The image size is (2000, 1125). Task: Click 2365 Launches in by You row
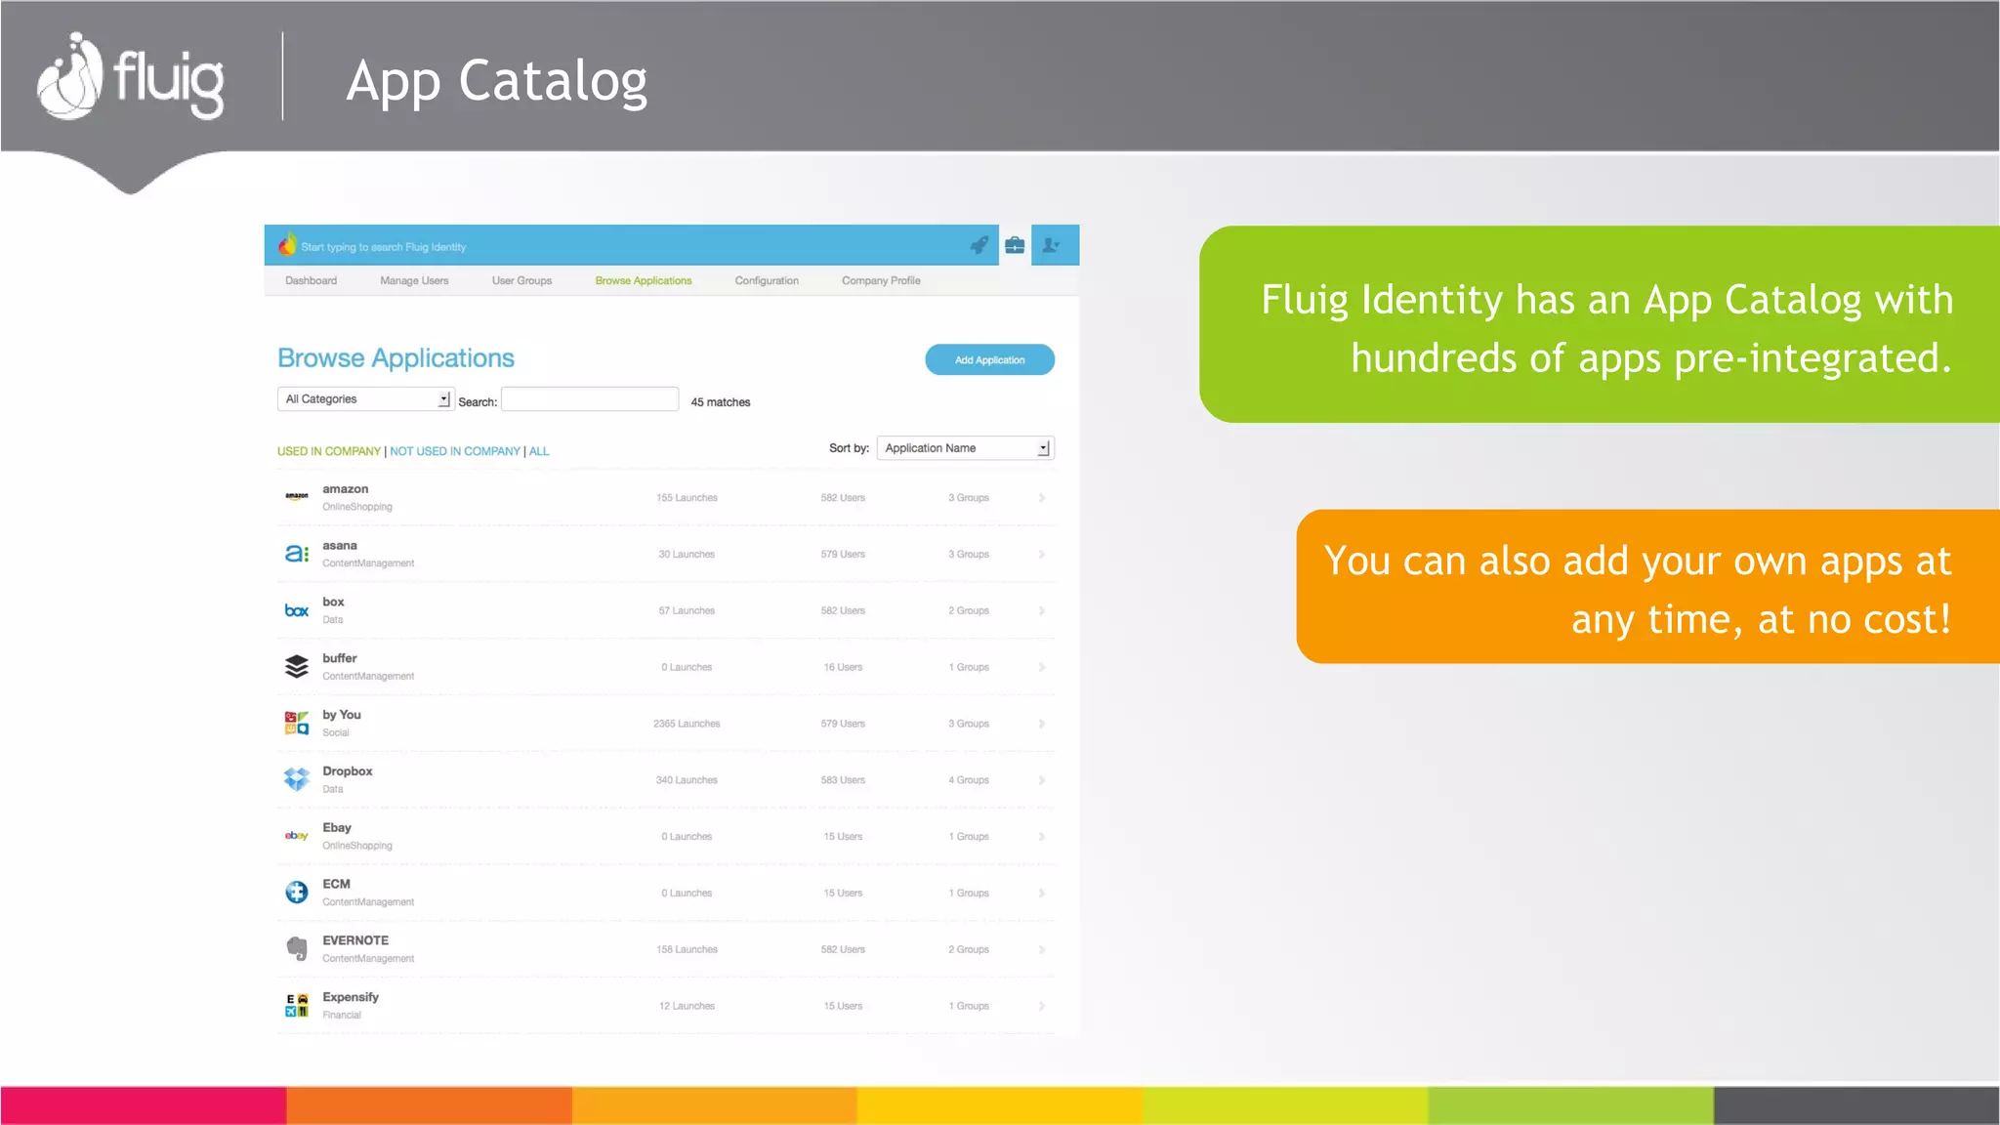[687, 724]
